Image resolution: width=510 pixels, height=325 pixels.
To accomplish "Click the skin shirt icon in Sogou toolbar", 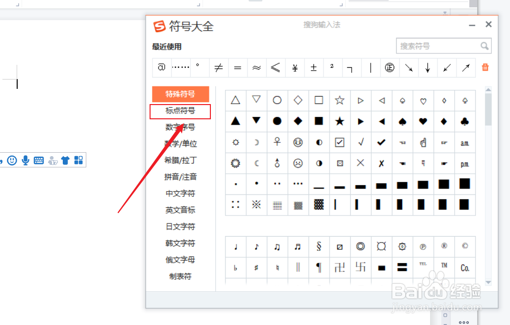I will (65, 160).
